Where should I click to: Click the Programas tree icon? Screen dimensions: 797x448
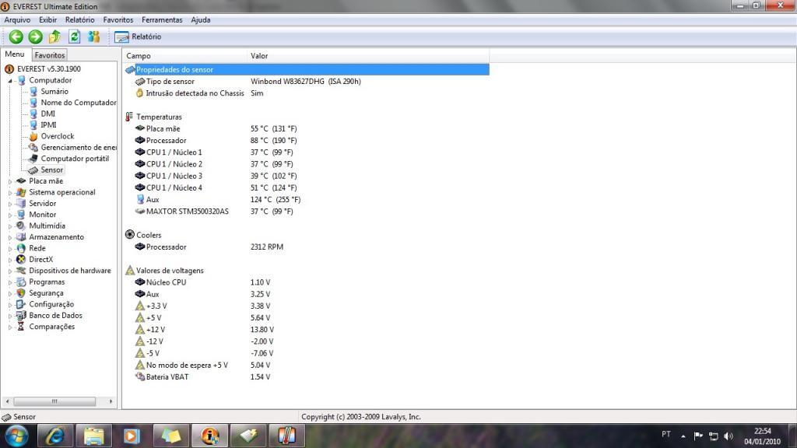coord(21,282)
